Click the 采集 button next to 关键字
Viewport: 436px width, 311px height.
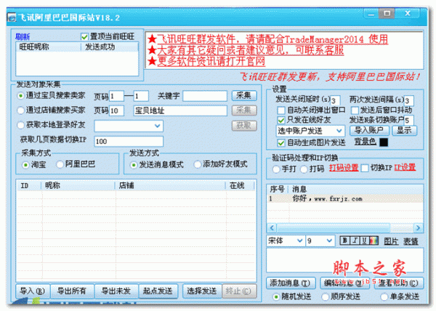click(x=244, y=96)
